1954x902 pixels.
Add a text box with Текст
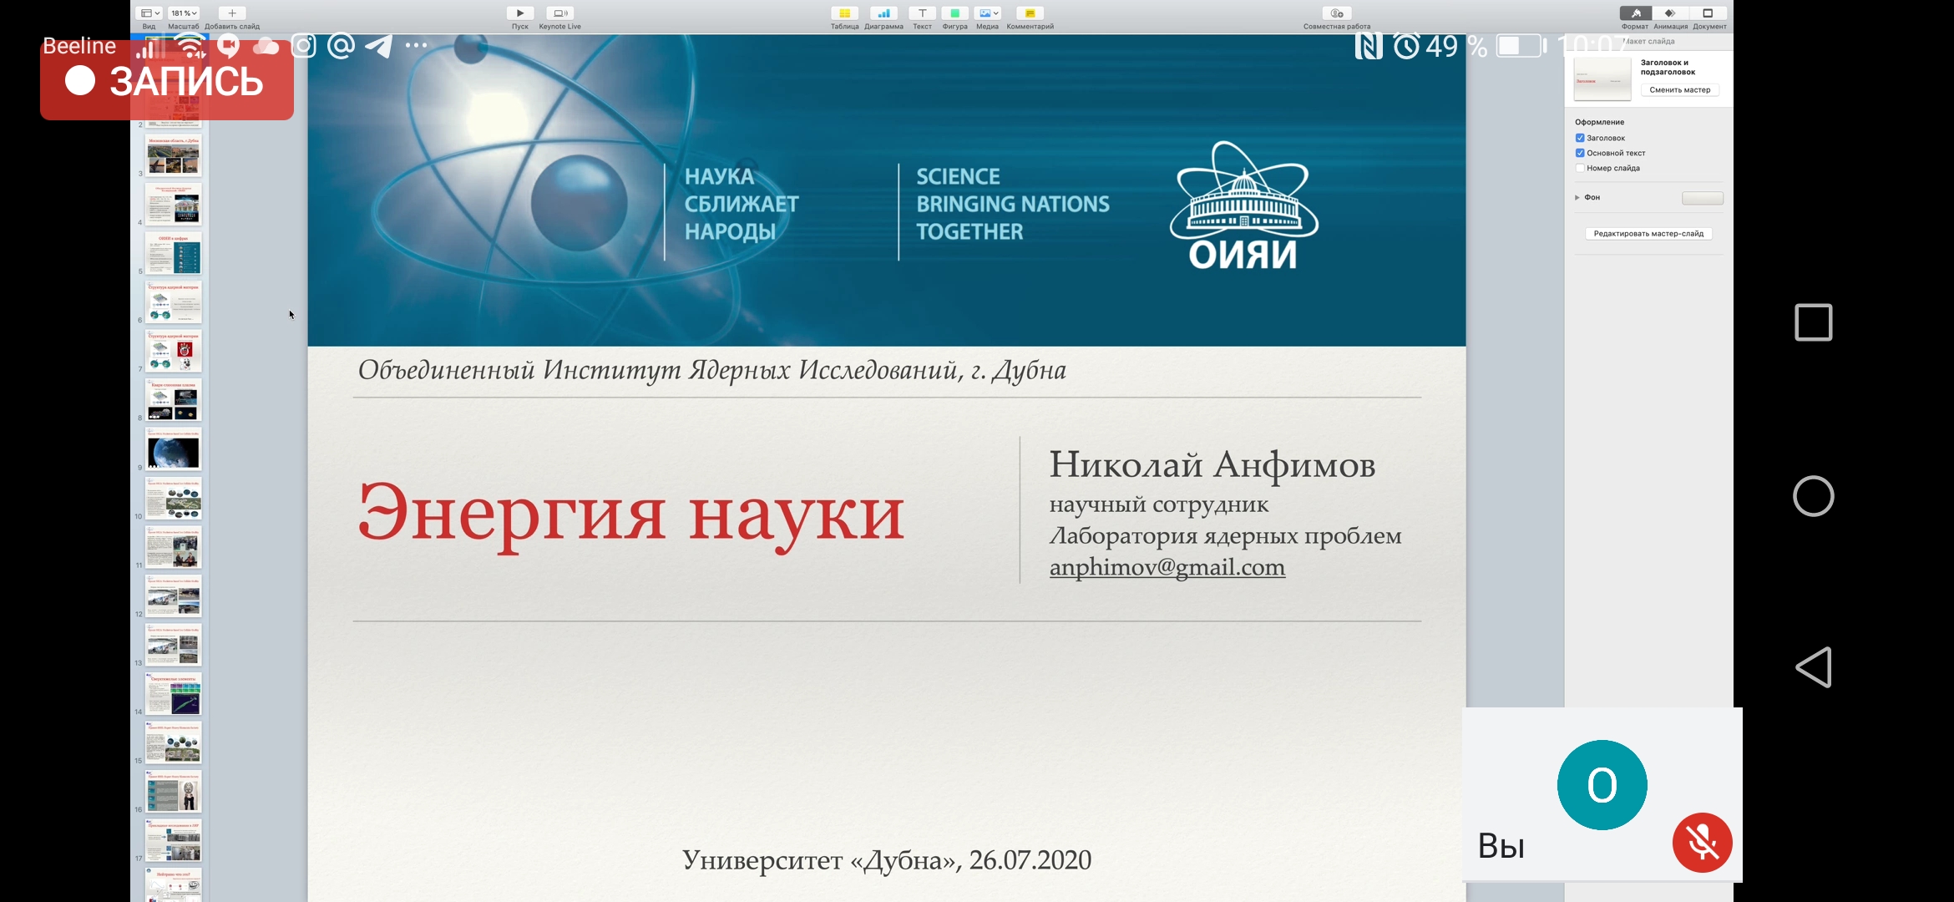click(922, 13)
